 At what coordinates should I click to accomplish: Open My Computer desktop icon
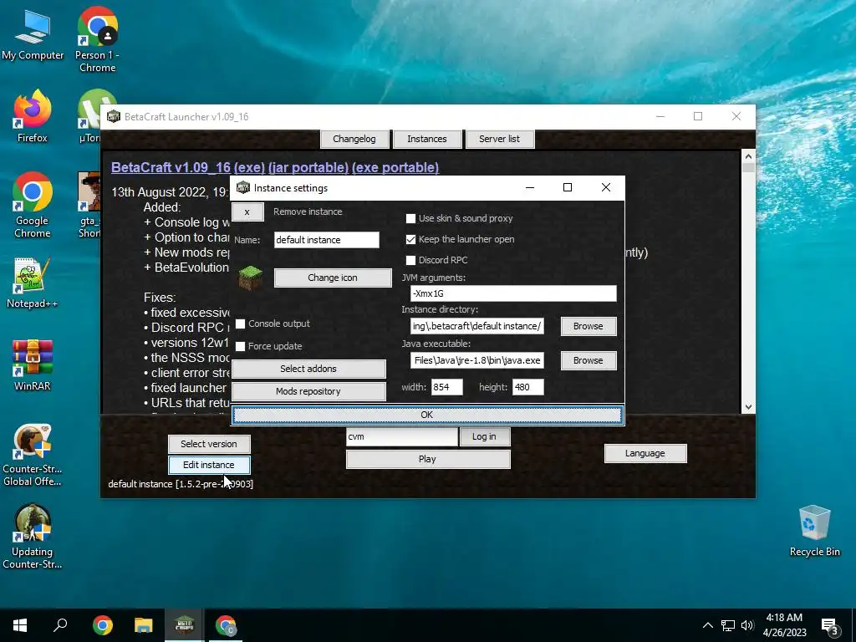pyautogui.click(x=33, y=35)
